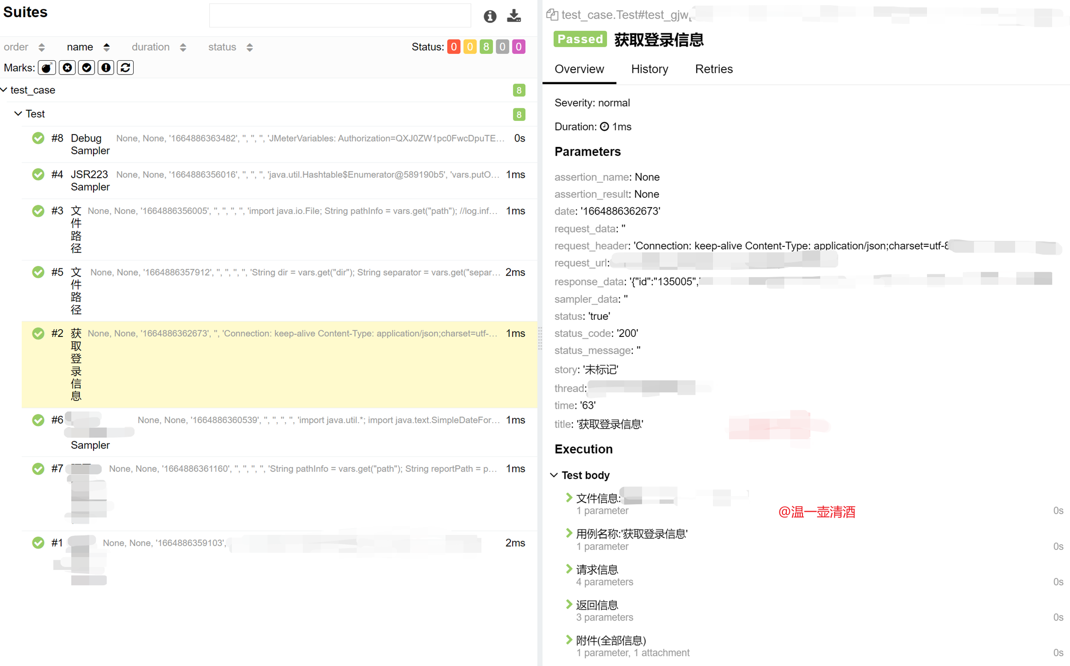
Task: Filter tests by the passed checkmark mark
Action: (x=86, y=68)
